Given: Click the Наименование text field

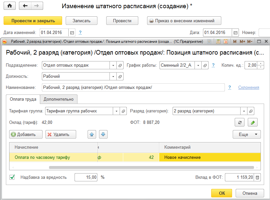Looking at the screenshot, I should click(x=133, y=88).
